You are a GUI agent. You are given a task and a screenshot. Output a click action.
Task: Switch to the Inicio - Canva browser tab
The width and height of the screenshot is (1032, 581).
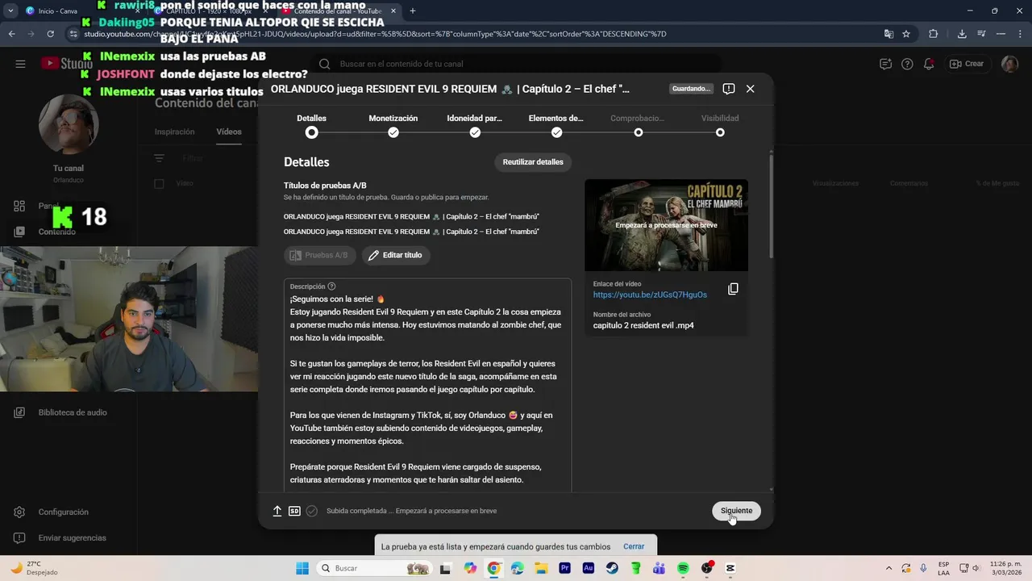[x=56, y=10]
